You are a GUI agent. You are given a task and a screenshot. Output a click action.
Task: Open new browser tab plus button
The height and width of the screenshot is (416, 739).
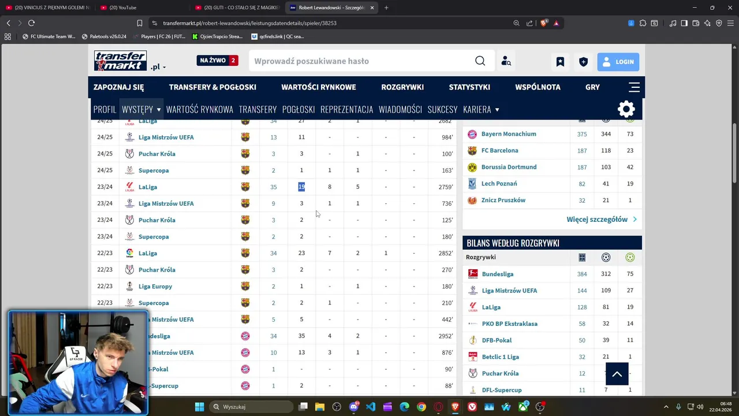click(x=386, y=8)
